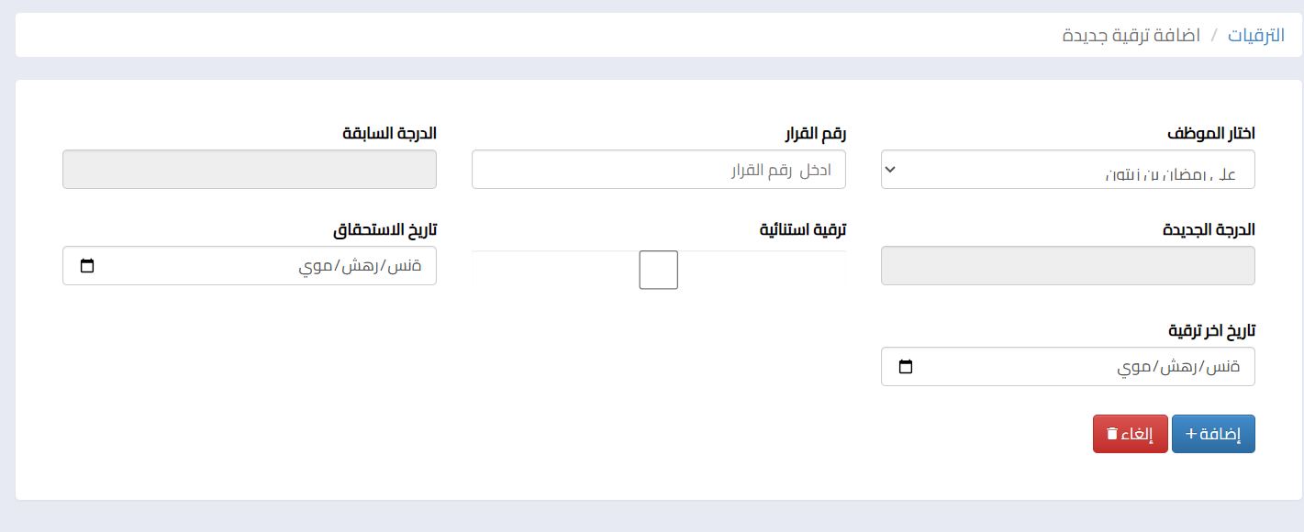1304x532 pixels.
Task: Click اضافة ترقية جديدة breadcrumb text
Action: [1131, 36]
